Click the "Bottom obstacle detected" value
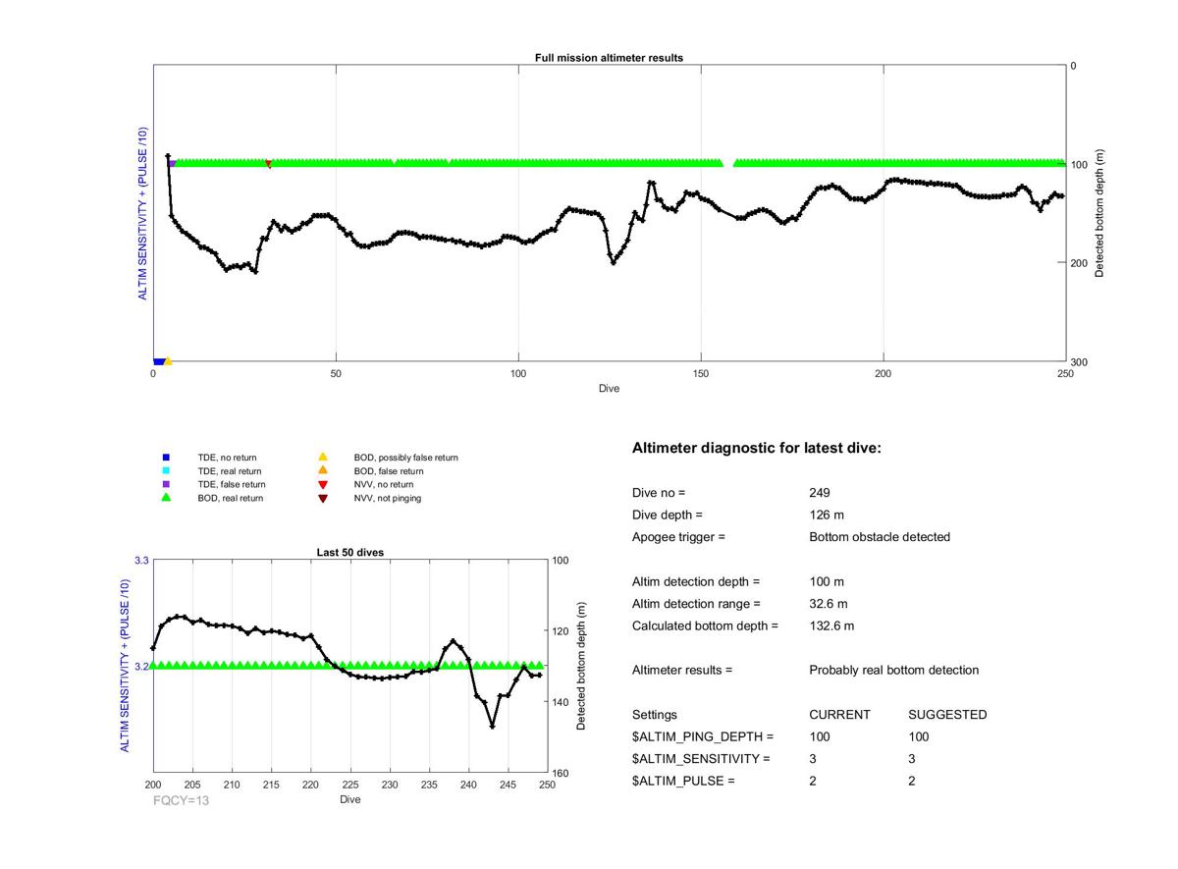 pyautogui.click(x=880, y=537)
